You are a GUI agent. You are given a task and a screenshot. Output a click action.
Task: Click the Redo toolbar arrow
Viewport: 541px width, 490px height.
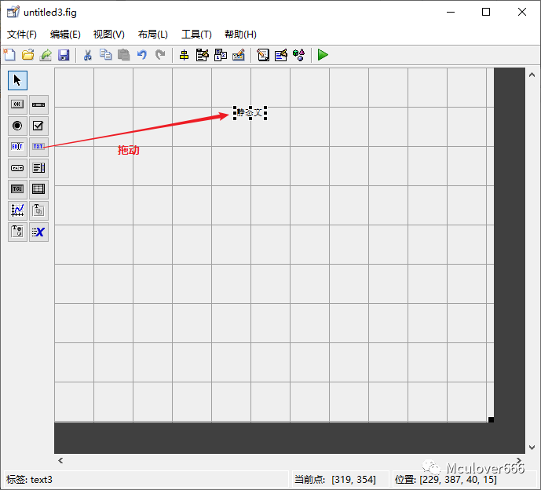point(159,55)
